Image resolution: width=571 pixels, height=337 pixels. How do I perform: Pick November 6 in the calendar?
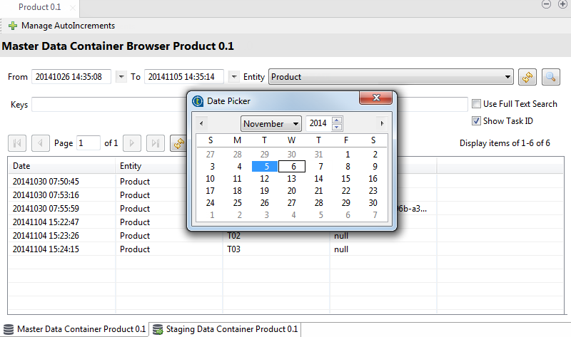tap(291, 166)
